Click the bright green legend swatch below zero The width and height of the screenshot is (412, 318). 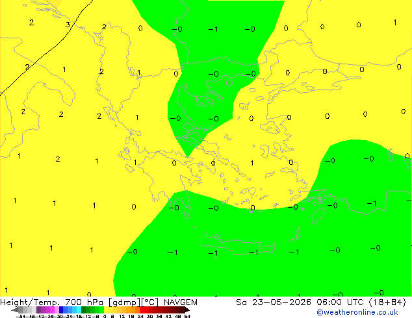pyautogui.click(x=101, y=310)
